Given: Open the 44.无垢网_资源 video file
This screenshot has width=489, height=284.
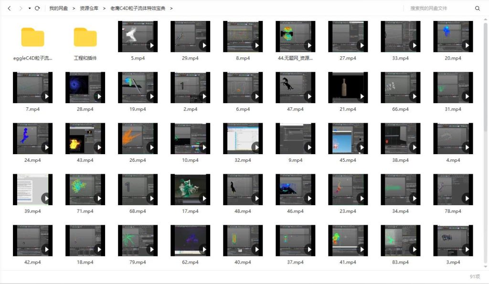Looking at the screenshot, I should [295, 37].
